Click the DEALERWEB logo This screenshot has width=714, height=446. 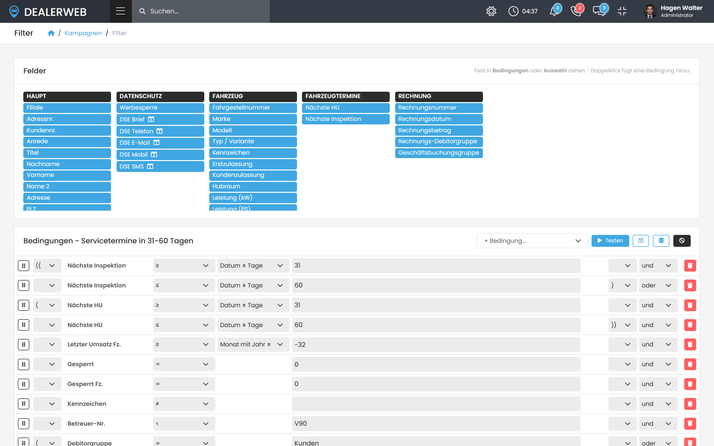pos(48,11)
